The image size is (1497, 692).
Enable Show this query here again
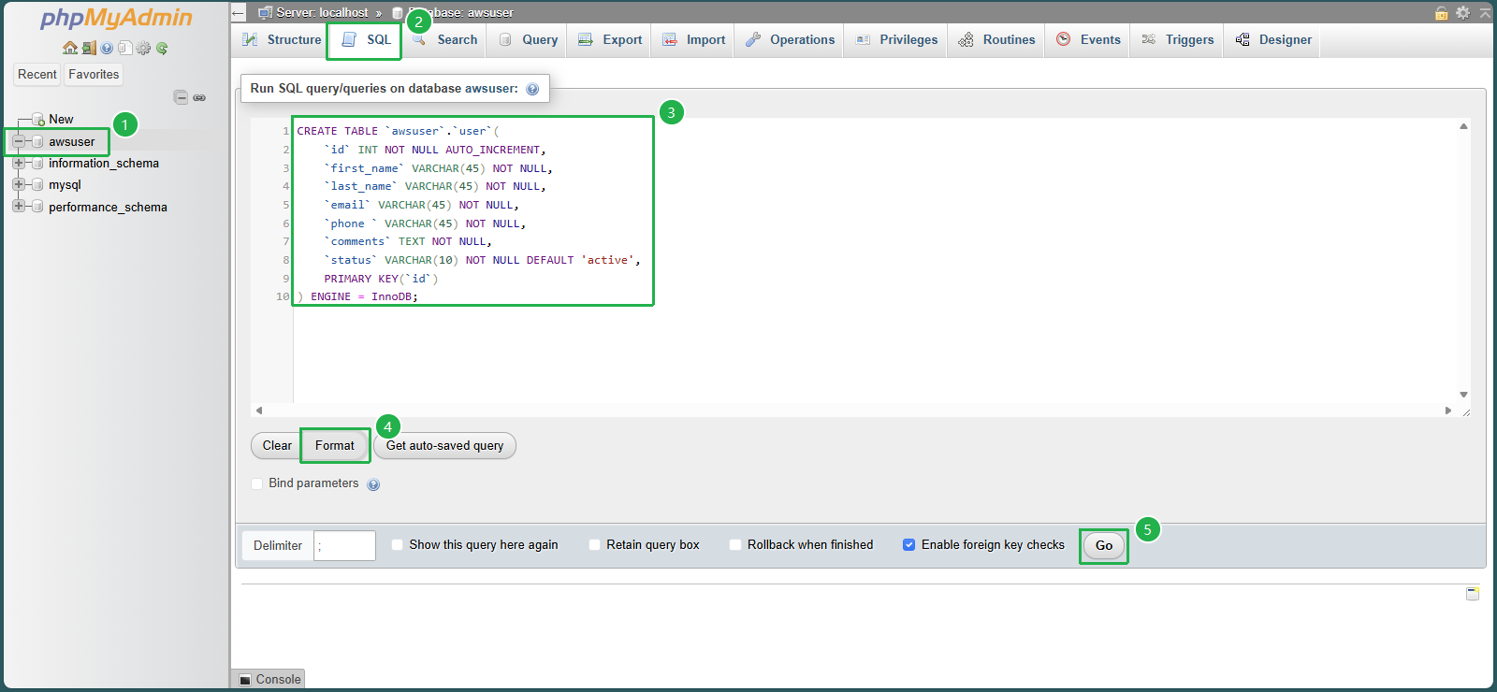398,545
